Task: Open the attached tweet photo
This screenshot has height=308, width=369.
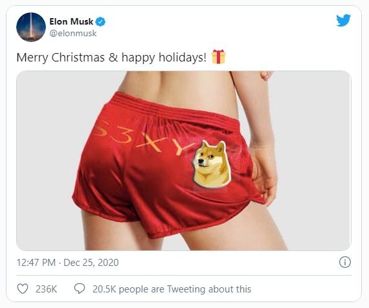Action: point(184,160)
